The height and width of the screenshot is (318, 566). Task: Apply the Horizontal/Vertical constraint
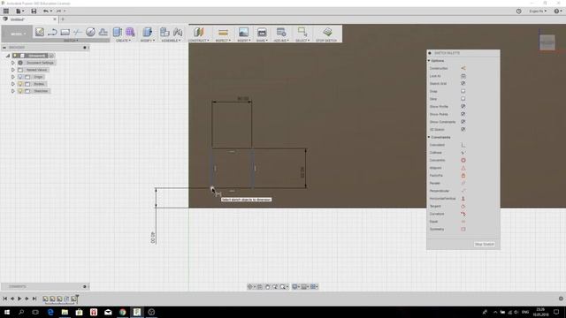tap(463, 199)
